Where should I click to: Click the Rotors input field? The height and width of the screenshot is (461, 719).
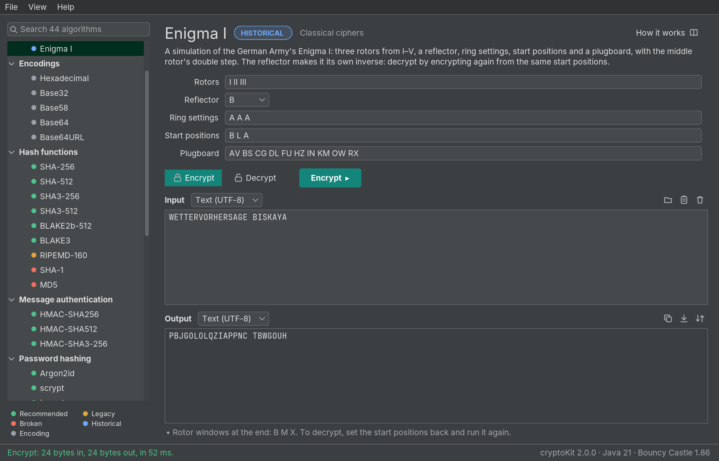(x=463, y=82)
